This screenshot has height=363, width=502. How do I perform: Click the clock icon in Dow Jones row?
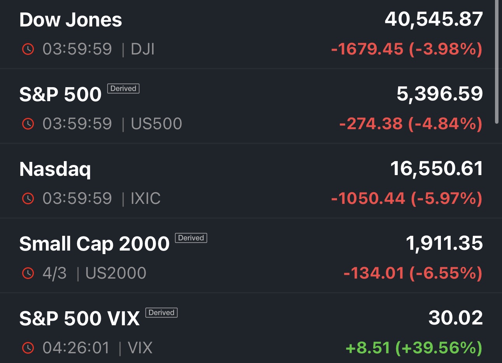pyautogui.click(x=28, y=49)
